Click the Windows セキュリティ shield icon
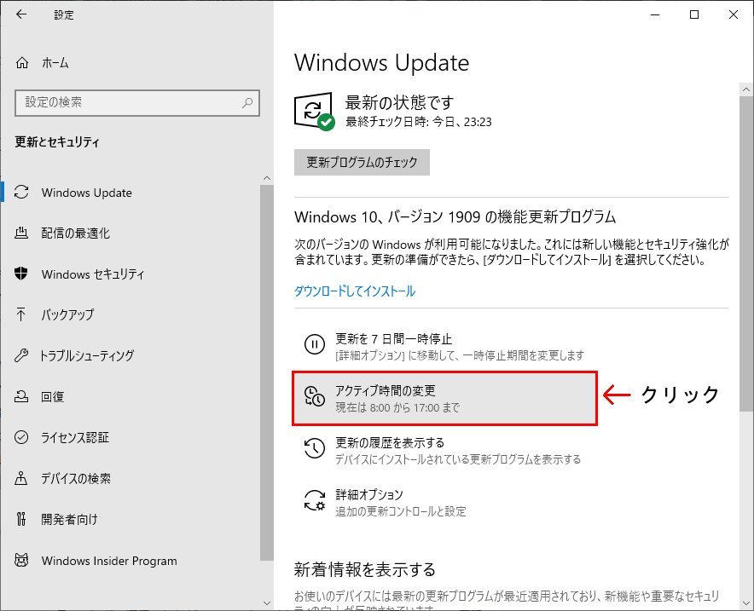The height and width of the screenshot is (611, 754). click(21, 274)
